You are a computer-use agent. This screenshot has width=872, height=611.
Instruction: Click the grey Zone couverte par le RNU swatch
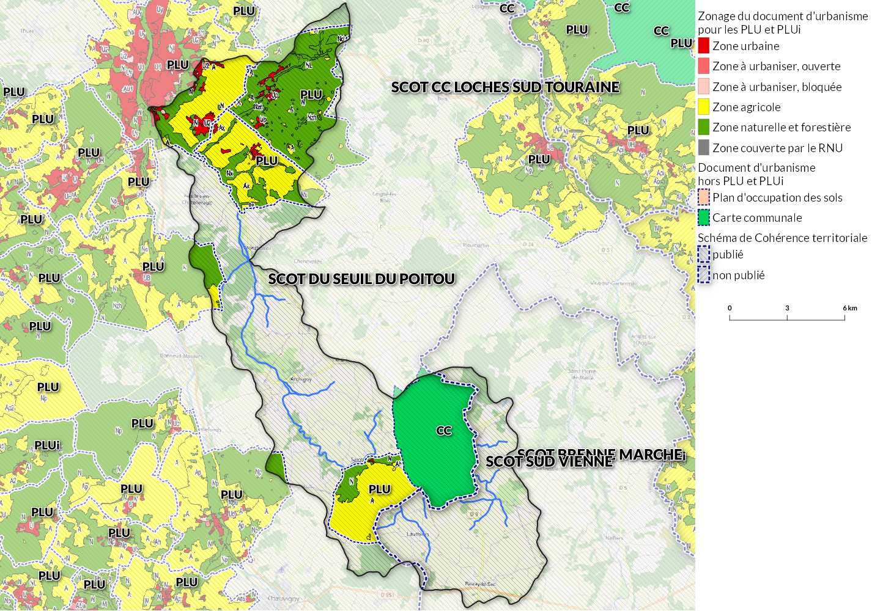tap(704, 148)
